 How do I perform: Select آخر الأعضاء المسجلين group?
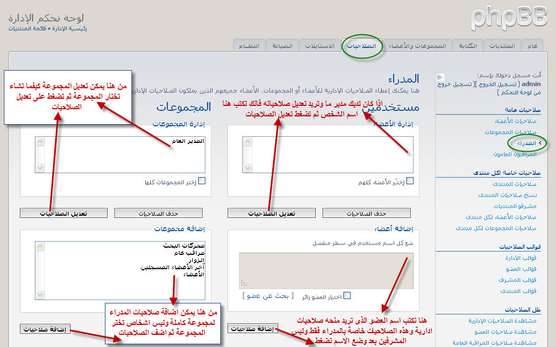(x=172, y=267)
